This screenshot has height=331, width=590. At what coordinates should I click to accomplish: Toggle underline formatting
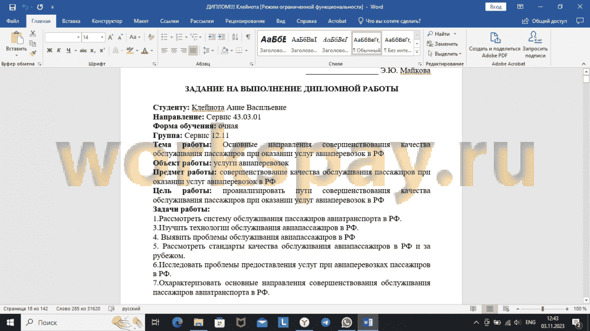(x=68, y=50)
